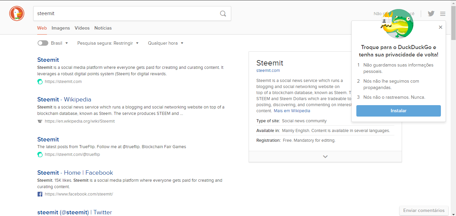Open first Steemit result title
Viewport: 456px width, 216px height.
click(x=48, y=60)
